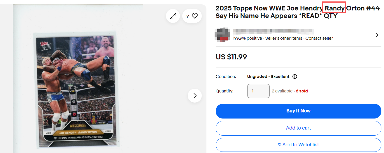Click Add to Watchlist button
The width and height of the screenshot is (384, 153).
coord(298,145)
